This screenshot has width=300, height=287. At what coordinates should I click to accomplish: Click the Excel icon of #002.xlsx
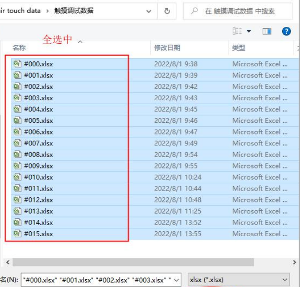(x=17, y=86)
